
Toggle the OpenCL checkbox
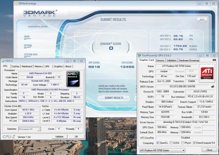[x=157, y=143]
